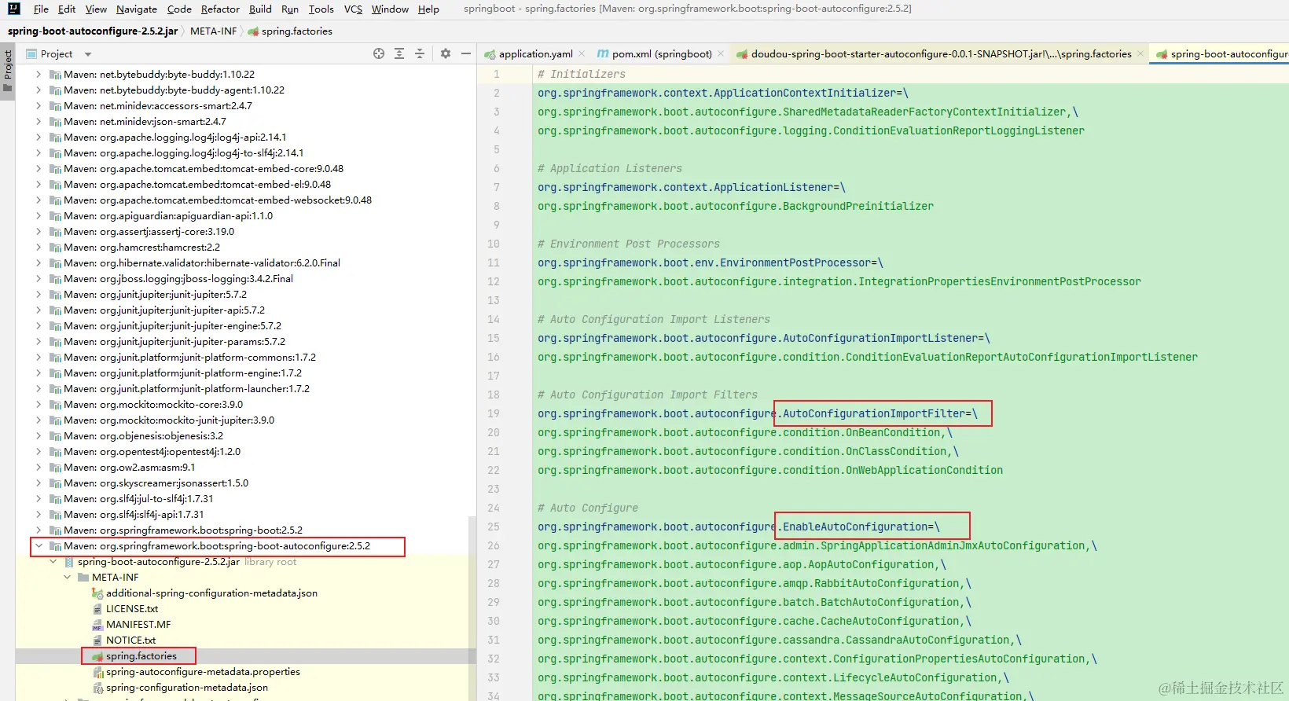Select spring-autoconfigure-metadata.properties file

pyautogui.click(x=203, y=672)
